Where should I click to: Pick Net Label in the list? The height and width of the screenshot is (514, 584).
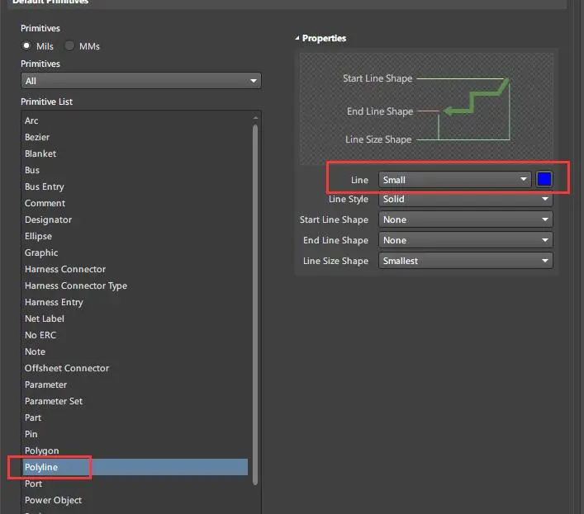(x=44, y=318)
